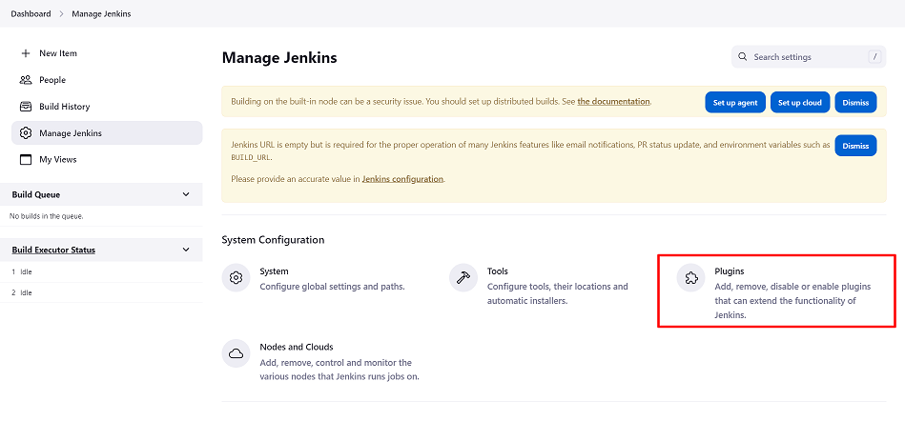Collapse the Build Queue section

(186, 194)
